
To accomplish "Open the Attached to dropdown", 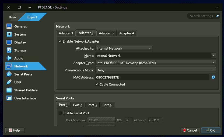I will point(124,49).
